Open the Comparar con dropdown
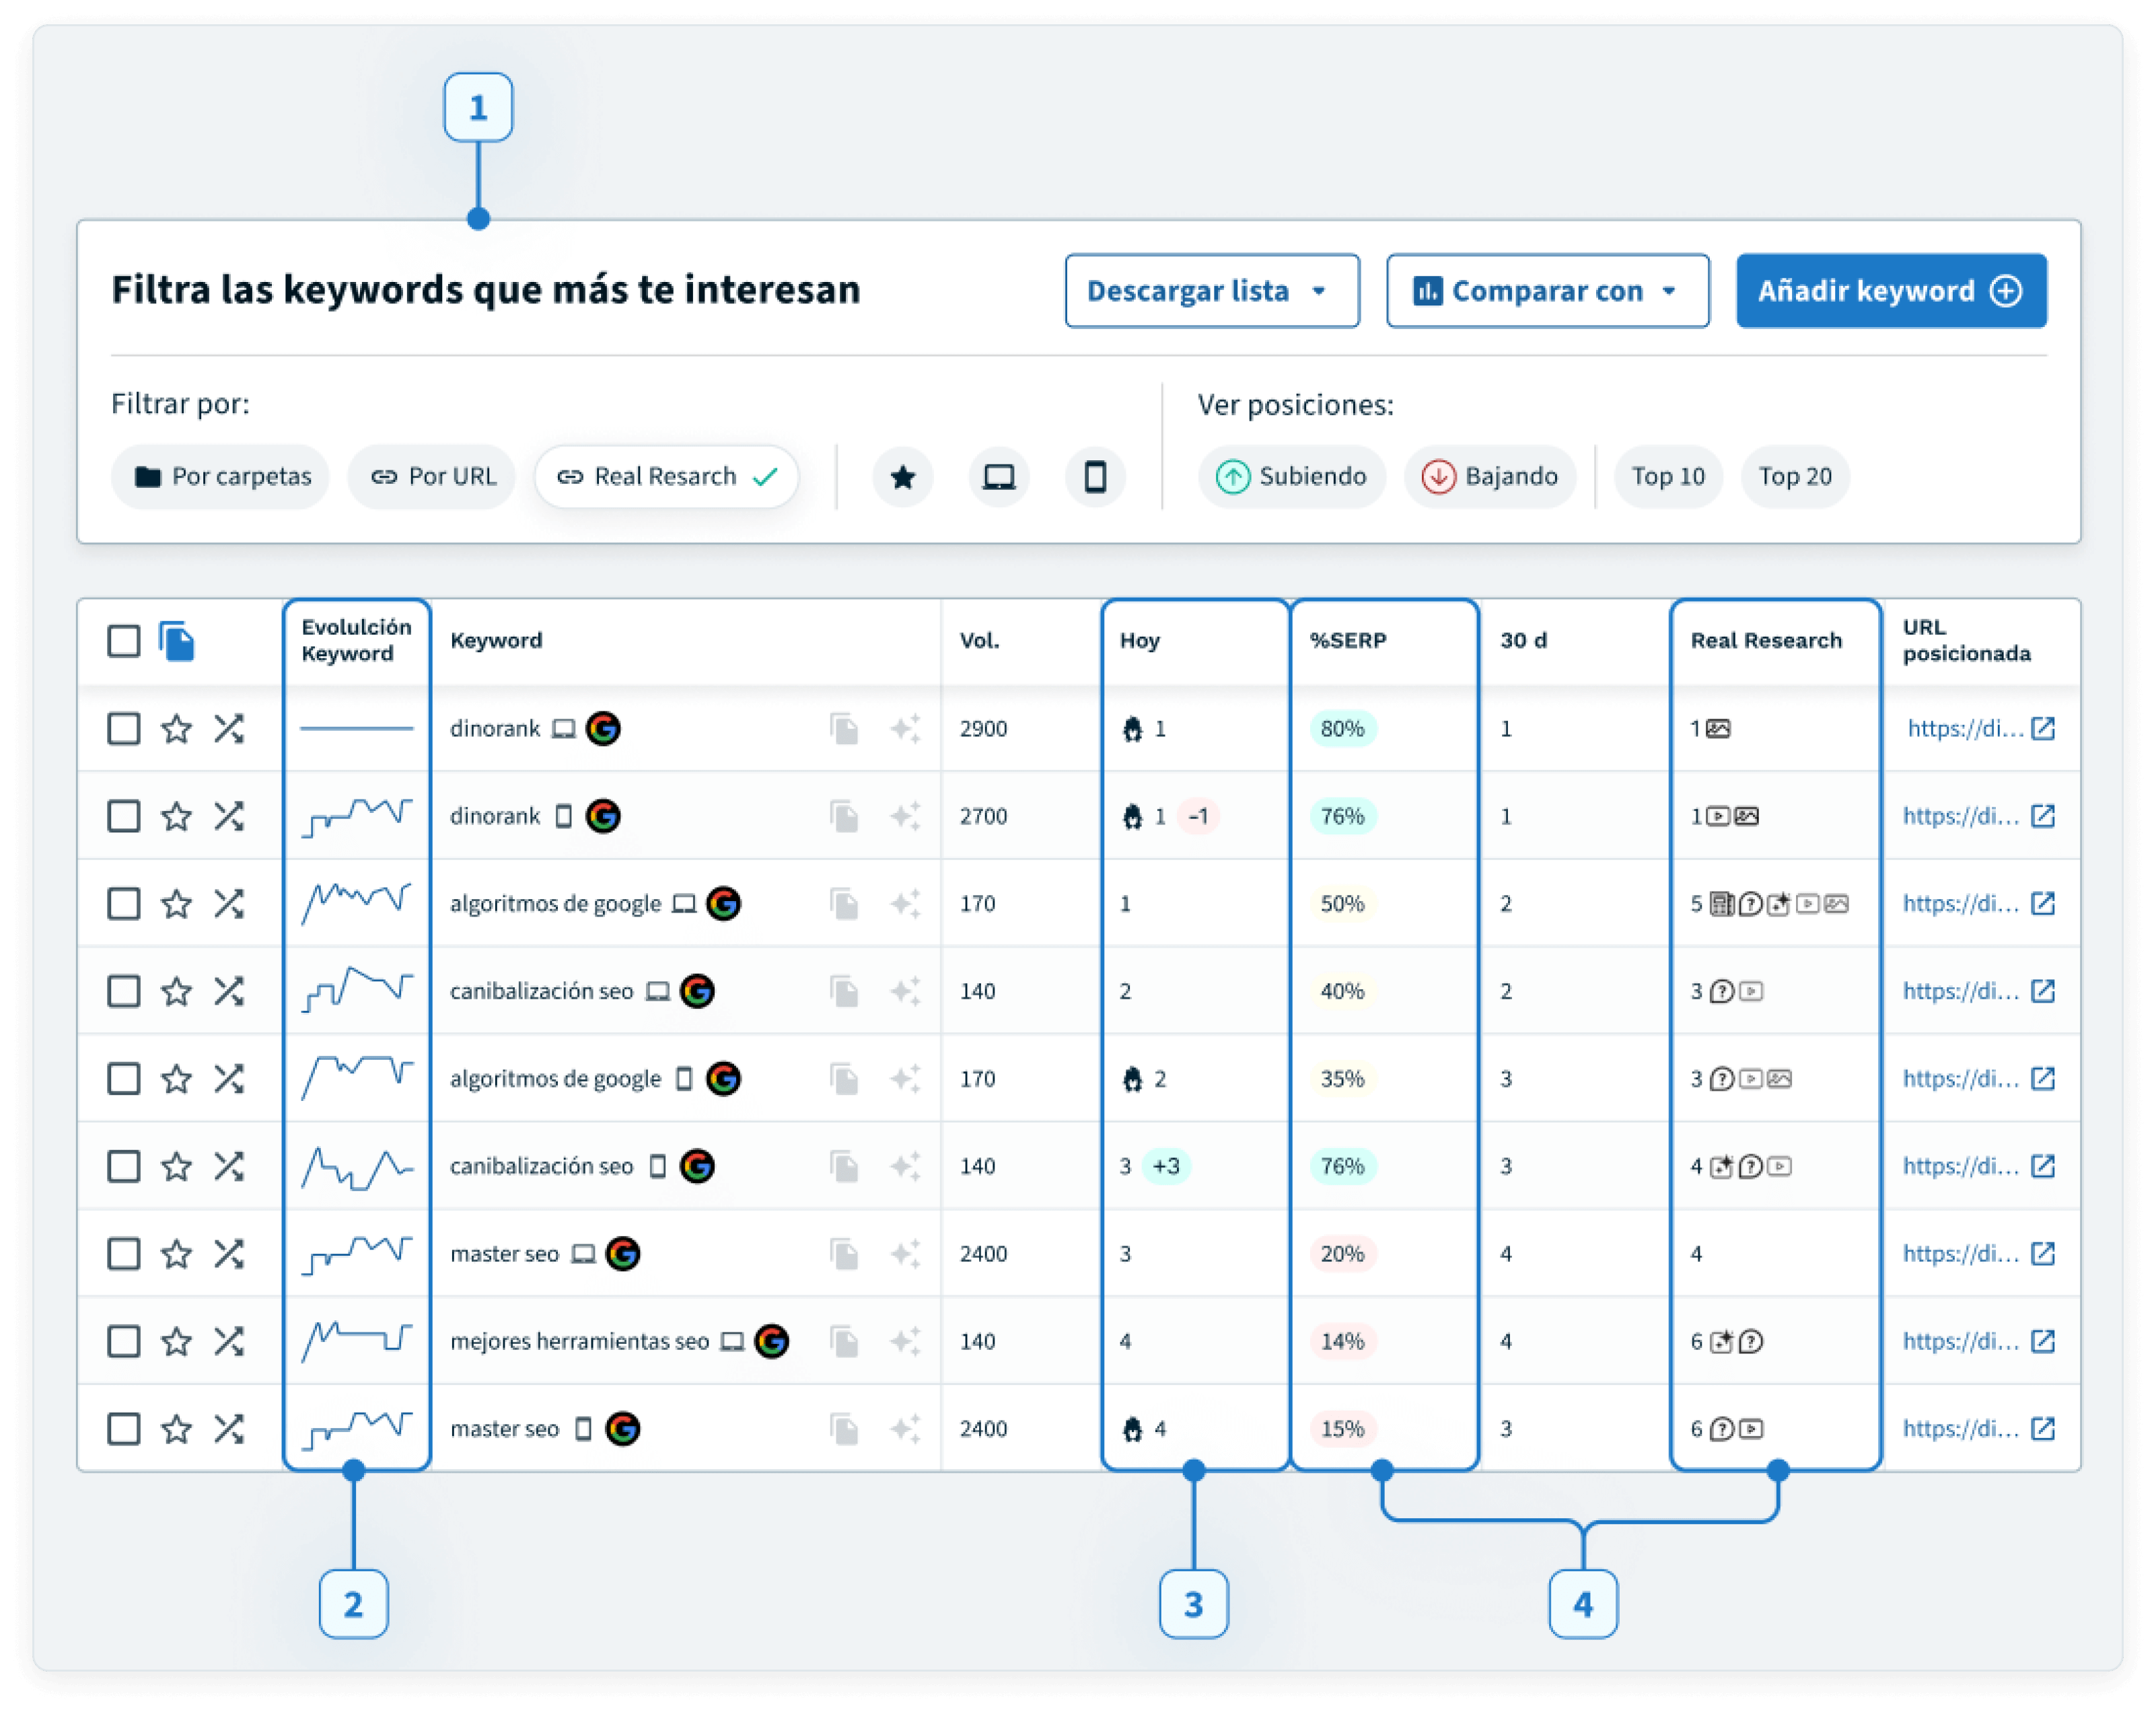Viewport: 2156px width, 1712px height. pos(1547,291)
